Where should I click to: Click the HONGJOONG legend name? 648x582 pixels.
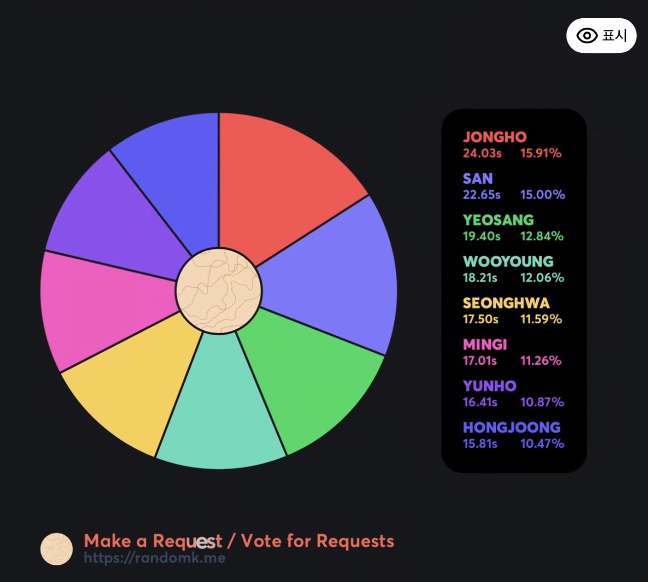[x=512, y=427]
